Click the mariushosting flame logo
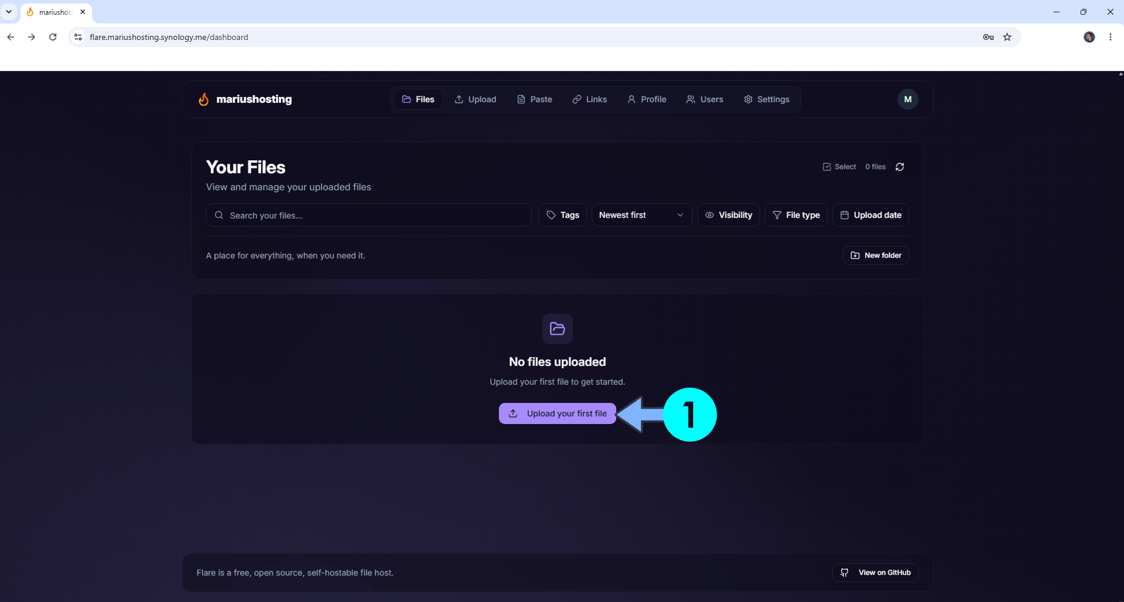Viewport: 1124px width, 602px height. pyautogui.click(x=204, y=99)
